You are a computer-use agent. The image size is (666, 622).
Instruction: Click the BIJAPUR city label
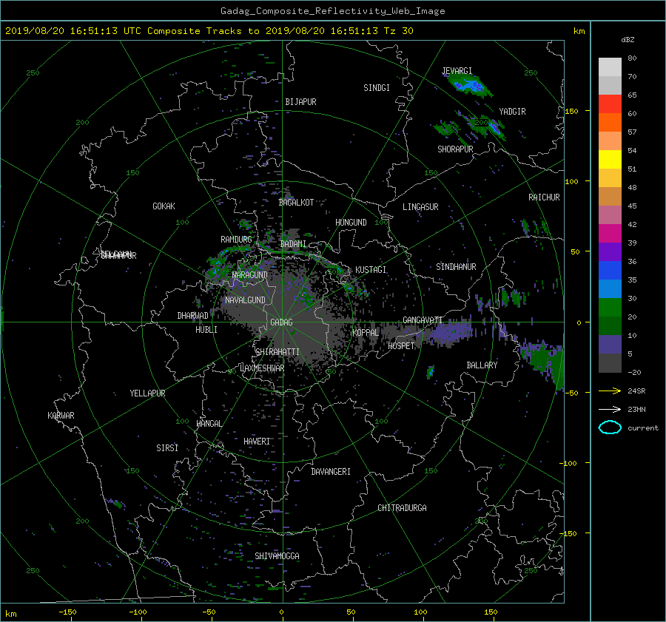[300, 102]
